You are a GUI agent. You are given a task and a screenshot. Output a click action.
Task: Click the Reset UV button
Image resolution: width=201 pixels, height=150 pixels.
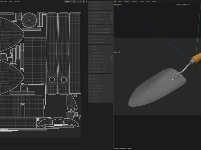(100, 82)
